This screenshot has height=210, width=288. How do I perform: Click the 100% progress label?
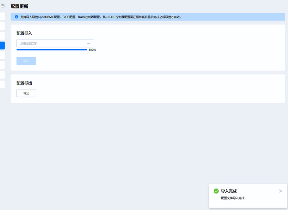point(92,50)
